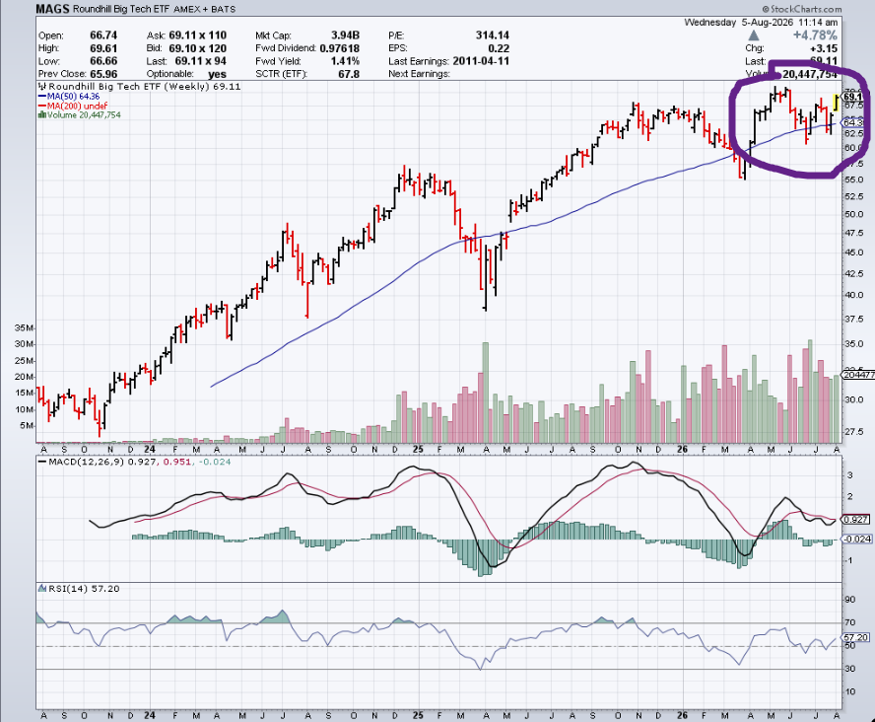Select the High value 69.61
Viewport: 875px width, 722px height.
(103, 48)
